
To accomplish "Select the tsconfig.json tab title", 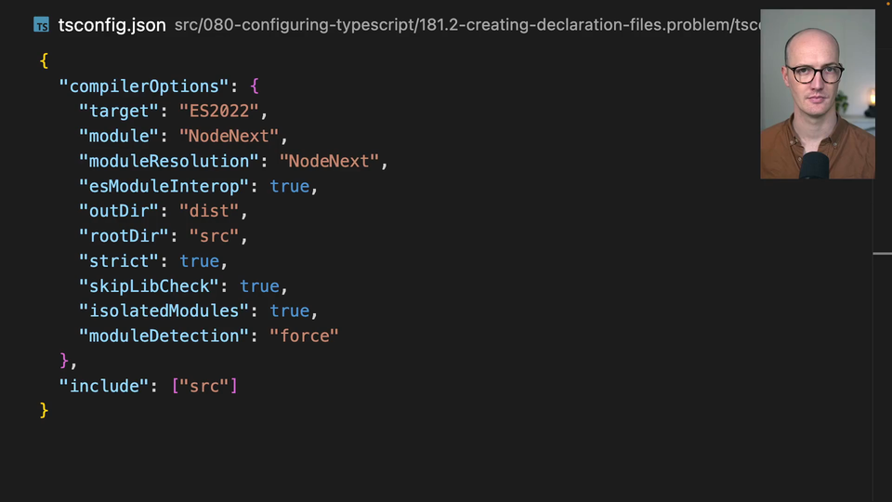I will tap(111, 25).
